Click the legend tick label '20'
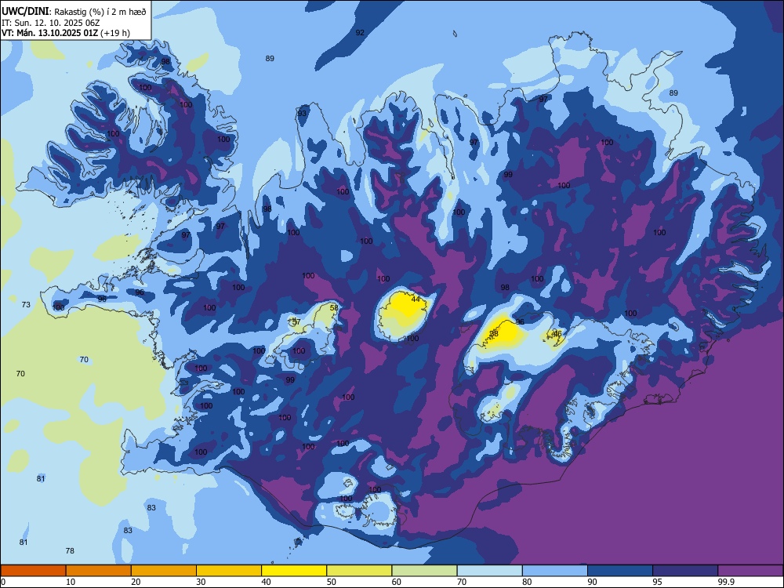784x588 pixels. pos(136,582)
